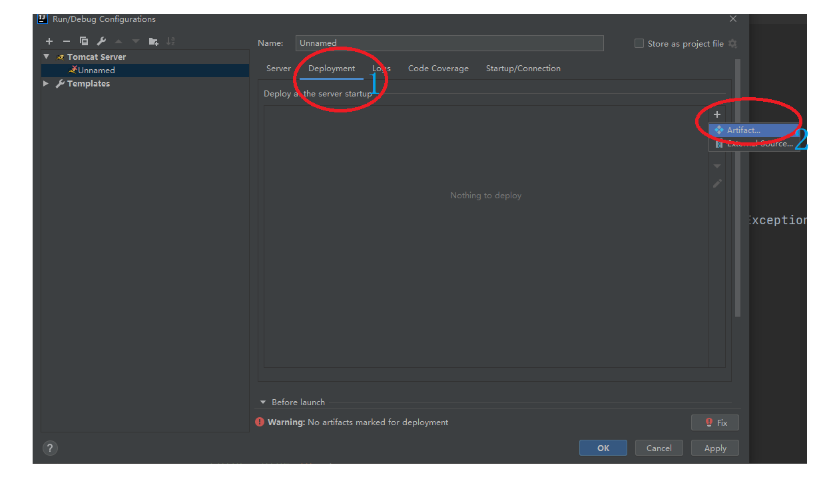
Task: Click the move-down arrow beside deployment list
Action: tap(717, 166)
